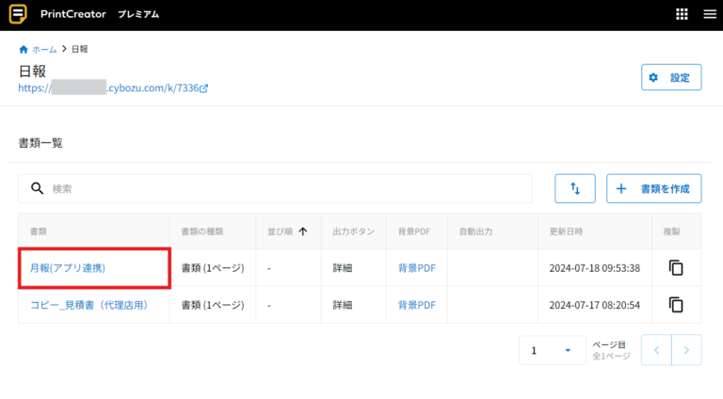Open the page number dropdown
The width and height of the screenshot is (723, 399).
click(551, 350)
